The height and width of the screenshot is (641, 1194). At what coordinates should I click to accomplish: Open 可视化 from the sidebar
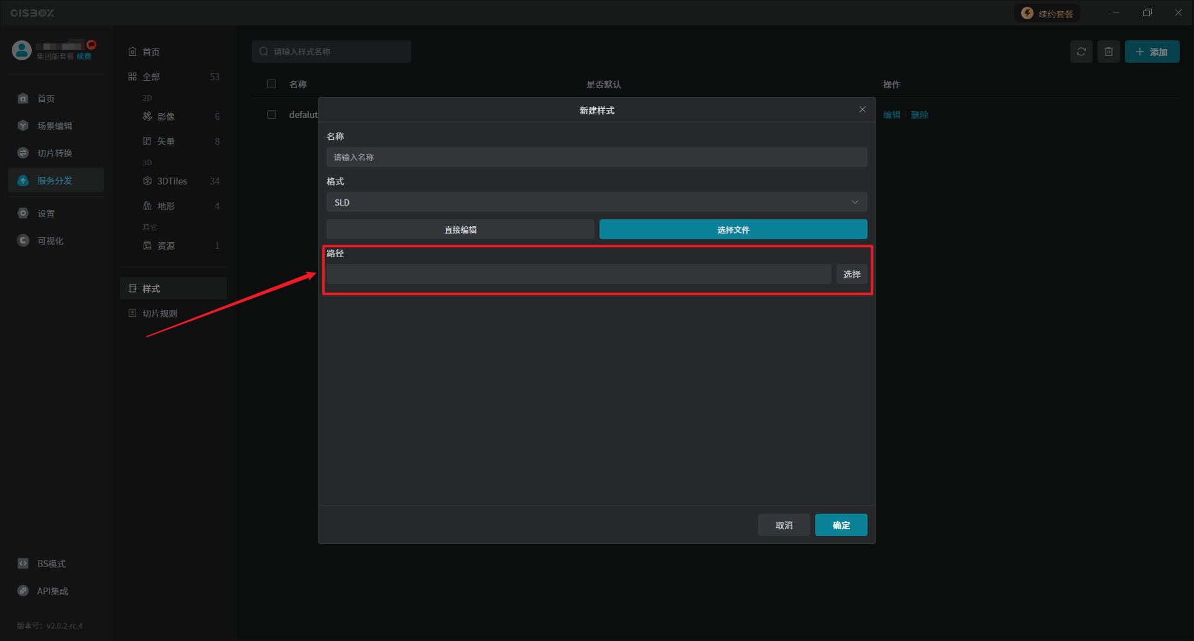pyautogui.click(x=50, y=241)
